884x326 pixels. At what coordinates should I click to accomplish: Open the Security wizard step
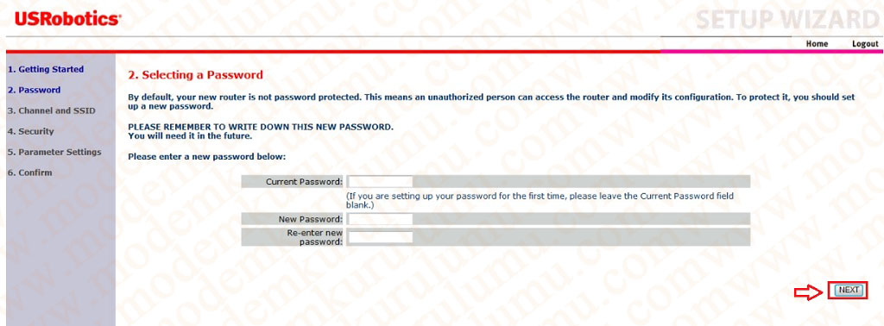30,131
